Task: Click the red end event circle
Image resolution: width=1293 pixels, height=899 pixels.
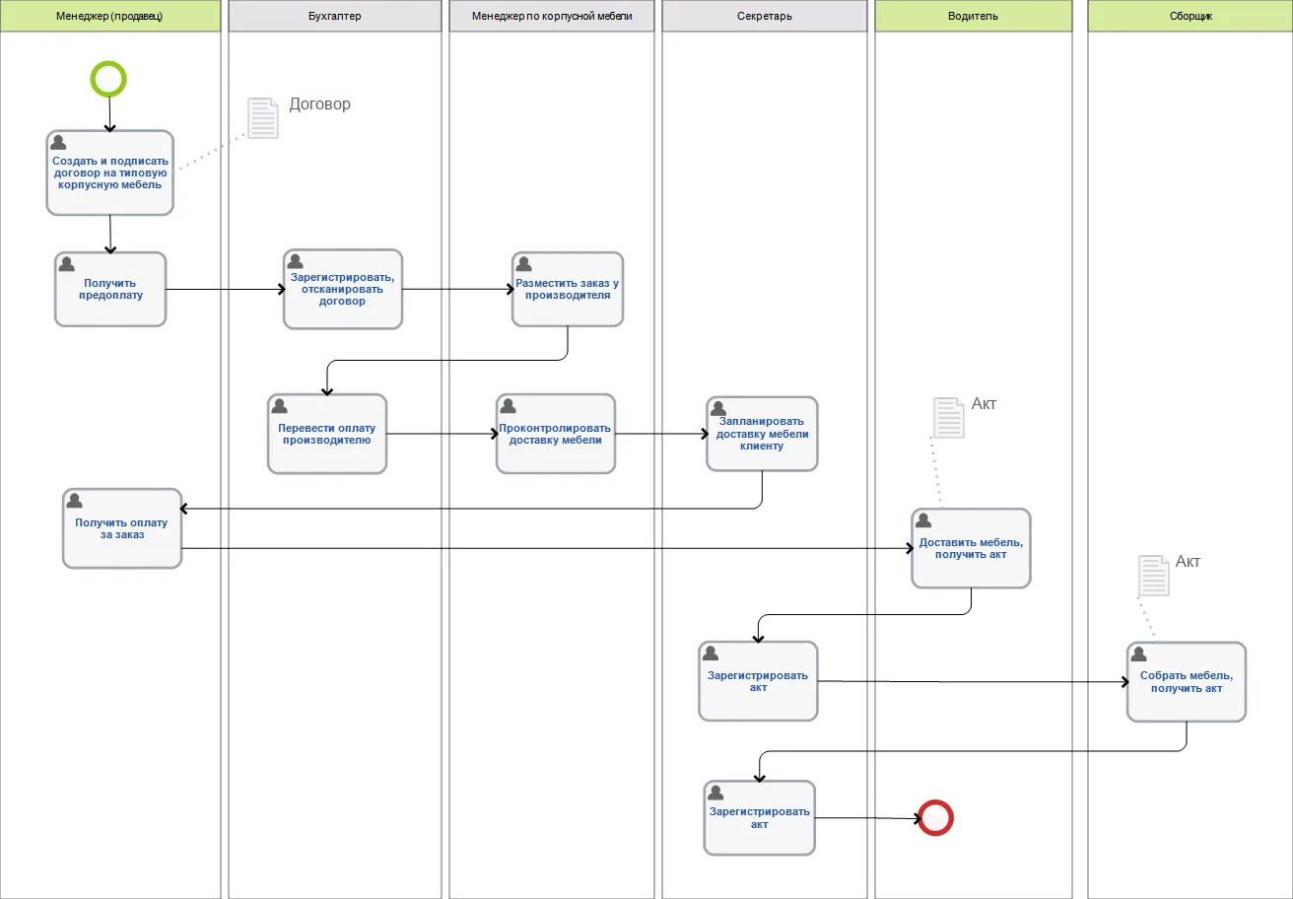Action: click(935, 817)
